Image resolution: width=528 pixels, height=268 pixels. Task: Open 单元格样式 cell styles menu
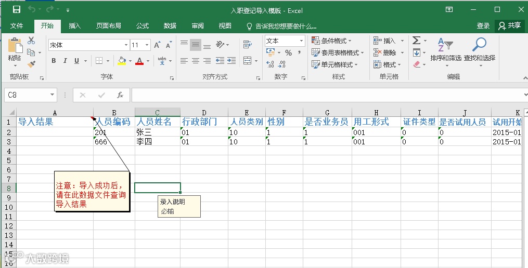click(334, 64)
